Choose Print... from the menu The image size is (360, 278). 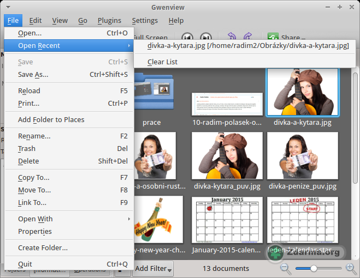(69, 104)
